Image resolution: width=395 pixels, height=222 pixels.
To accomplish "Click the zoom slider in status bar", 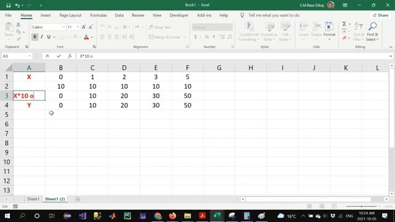I will click(x=361, y=207).
